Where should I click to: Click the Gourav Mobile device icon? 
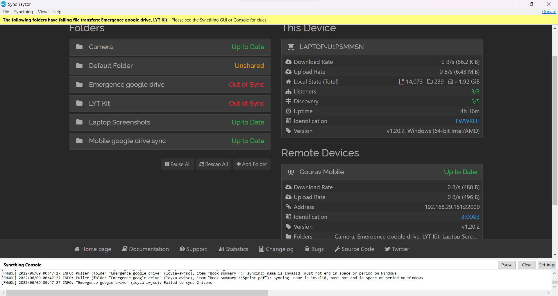click(291, 172)
